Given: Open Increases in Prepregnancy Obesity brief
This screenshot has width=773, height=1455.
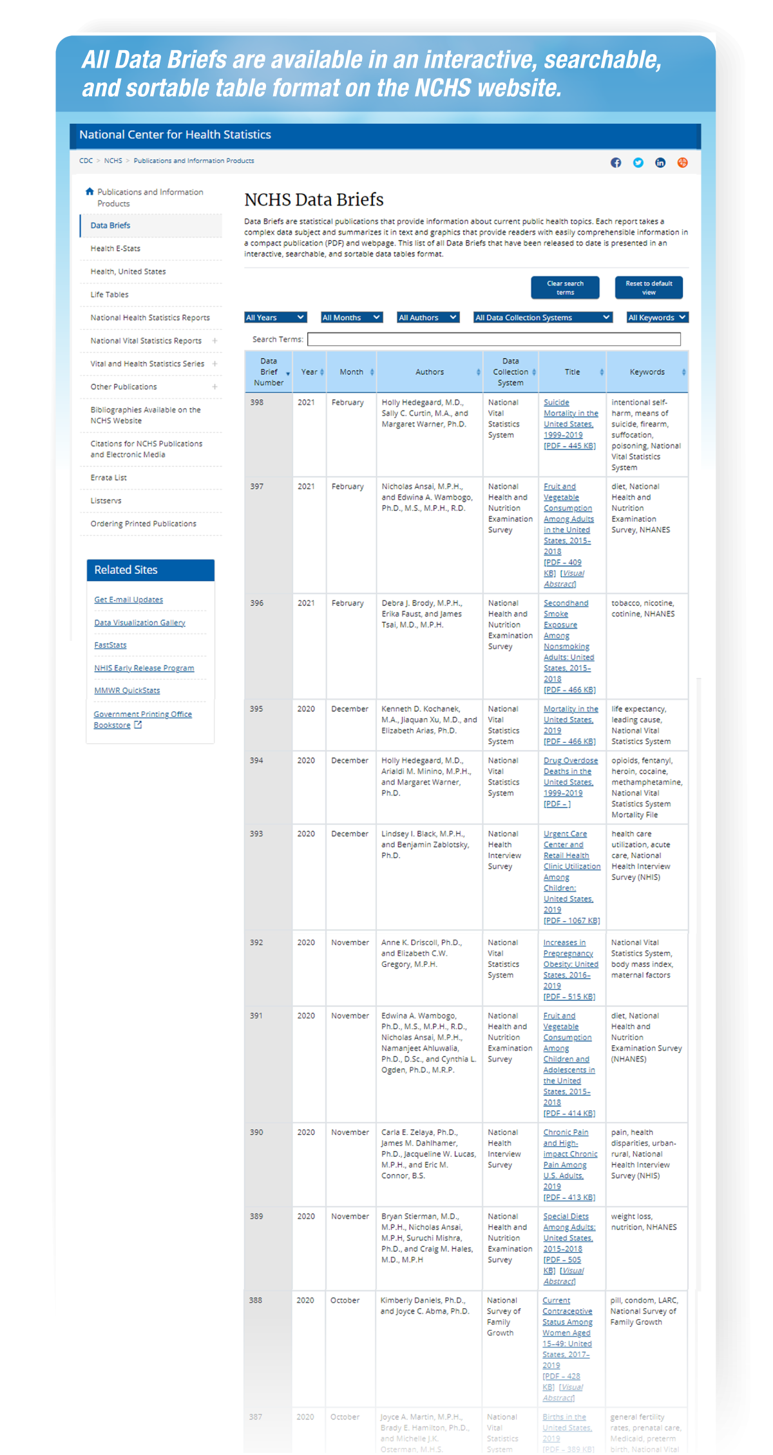Looking at the screenshot, I should [571, 969].
